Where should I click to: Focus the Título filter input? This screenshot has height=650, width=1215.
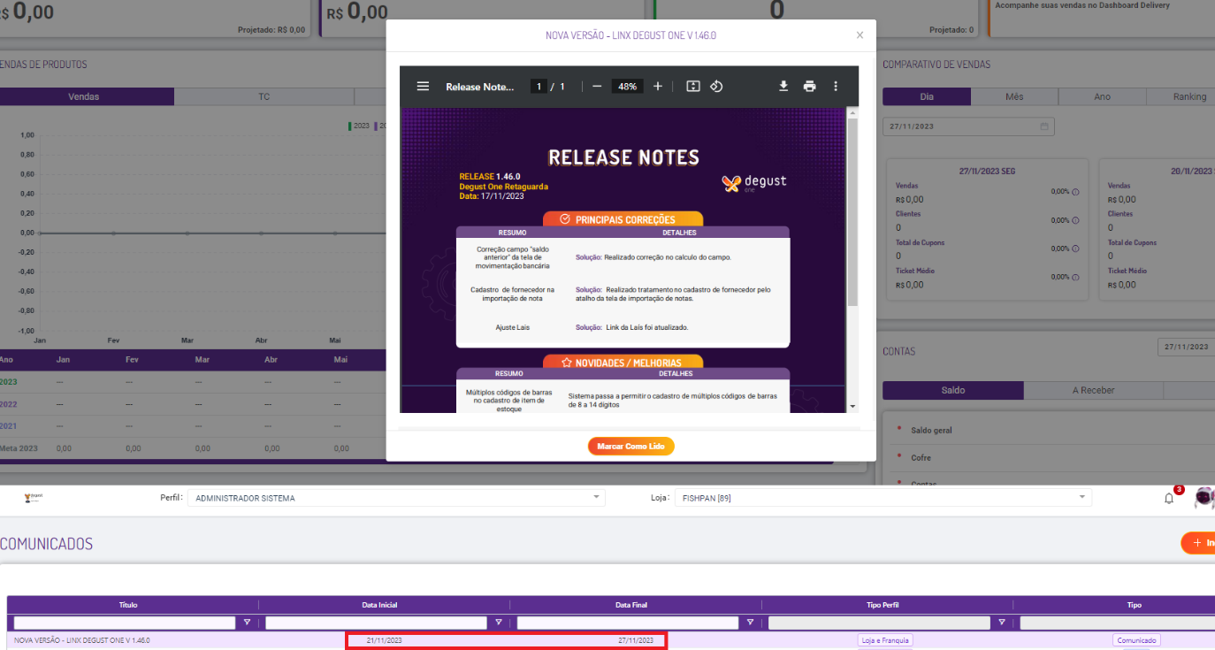[x=125, y=623]
